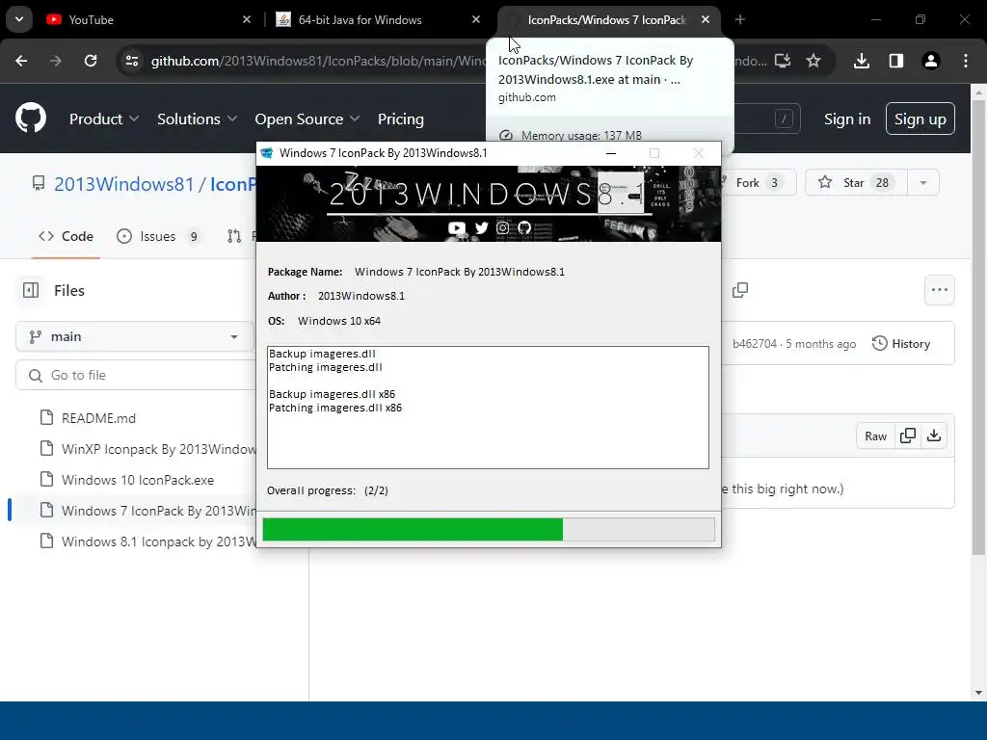Expand Open Source menu on GitHub
987x740 pixels.
pos(307,119)
